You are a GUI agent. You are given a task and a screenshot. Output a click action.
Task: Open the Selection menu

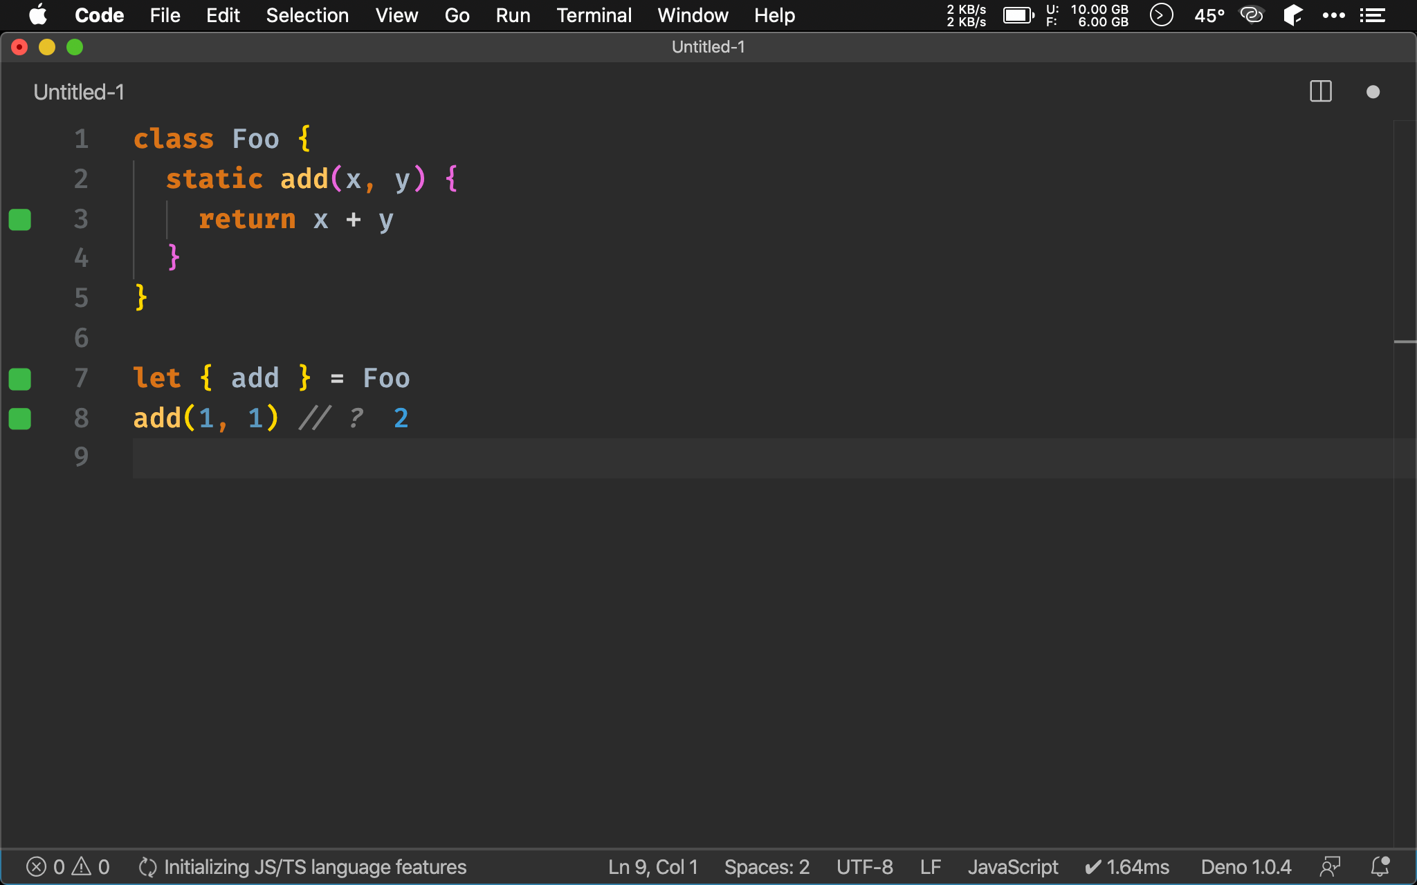point(307,15)
